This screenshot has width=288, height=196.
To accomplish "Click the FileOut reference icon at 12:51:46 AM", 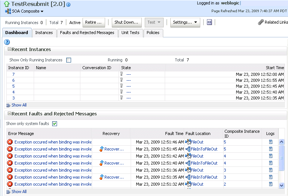I will coord(188,142).
